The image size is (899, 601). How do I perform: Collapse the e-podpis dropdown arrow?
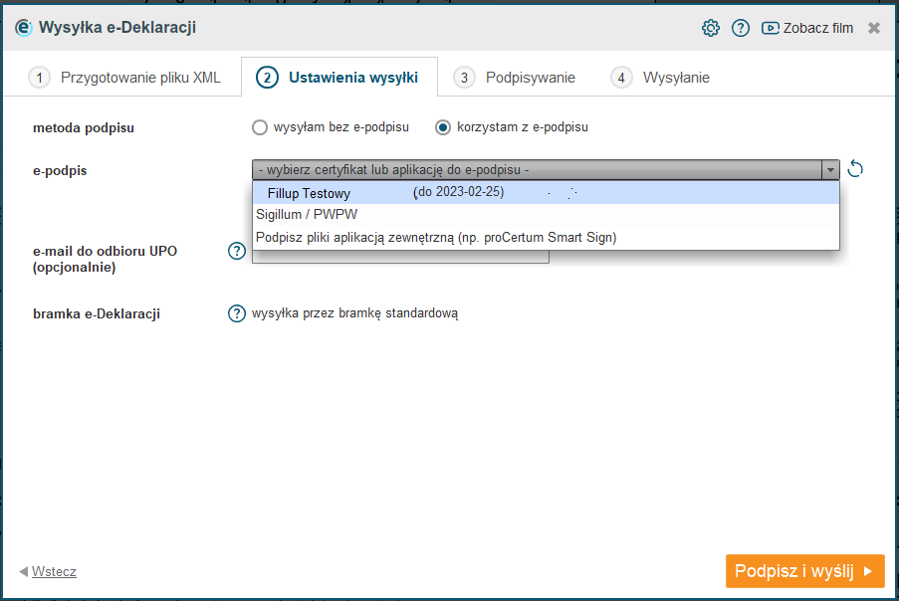(x=830, y=170)
